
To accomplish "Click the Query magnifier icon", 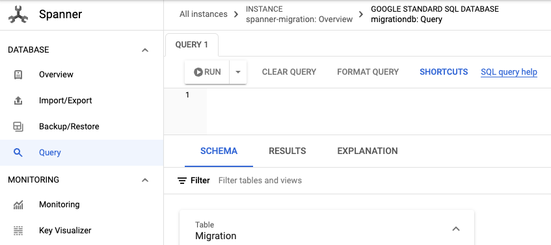I will (x=18, y=152).
